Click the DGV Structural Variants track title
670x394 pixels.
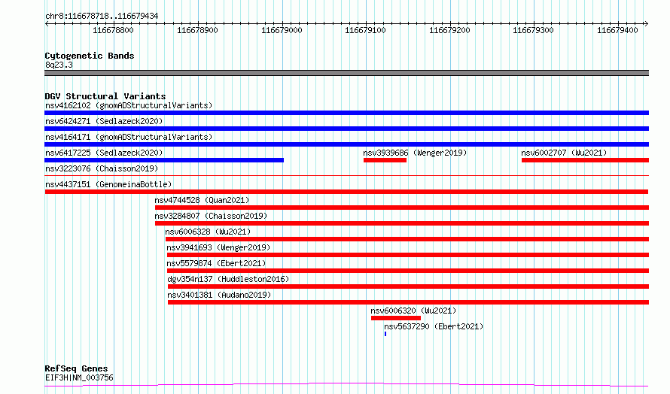(105, 96)
